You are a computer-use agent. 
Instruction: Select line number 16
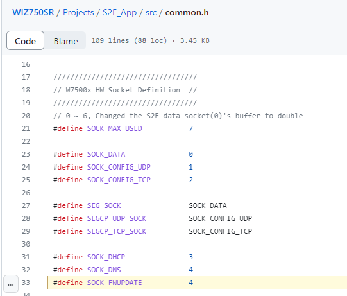tap(26, 64)
